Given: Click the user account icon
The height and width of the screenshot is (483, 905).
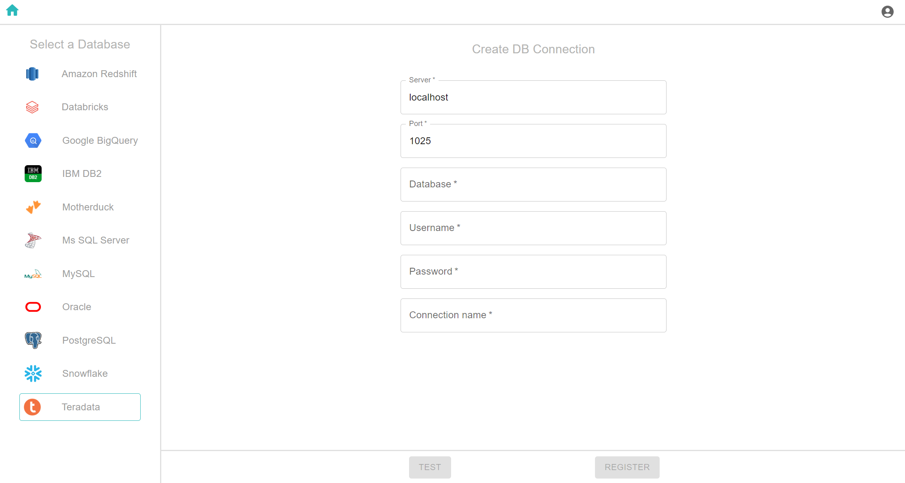Looking at the screenshot, I should (x=888, y=12).
